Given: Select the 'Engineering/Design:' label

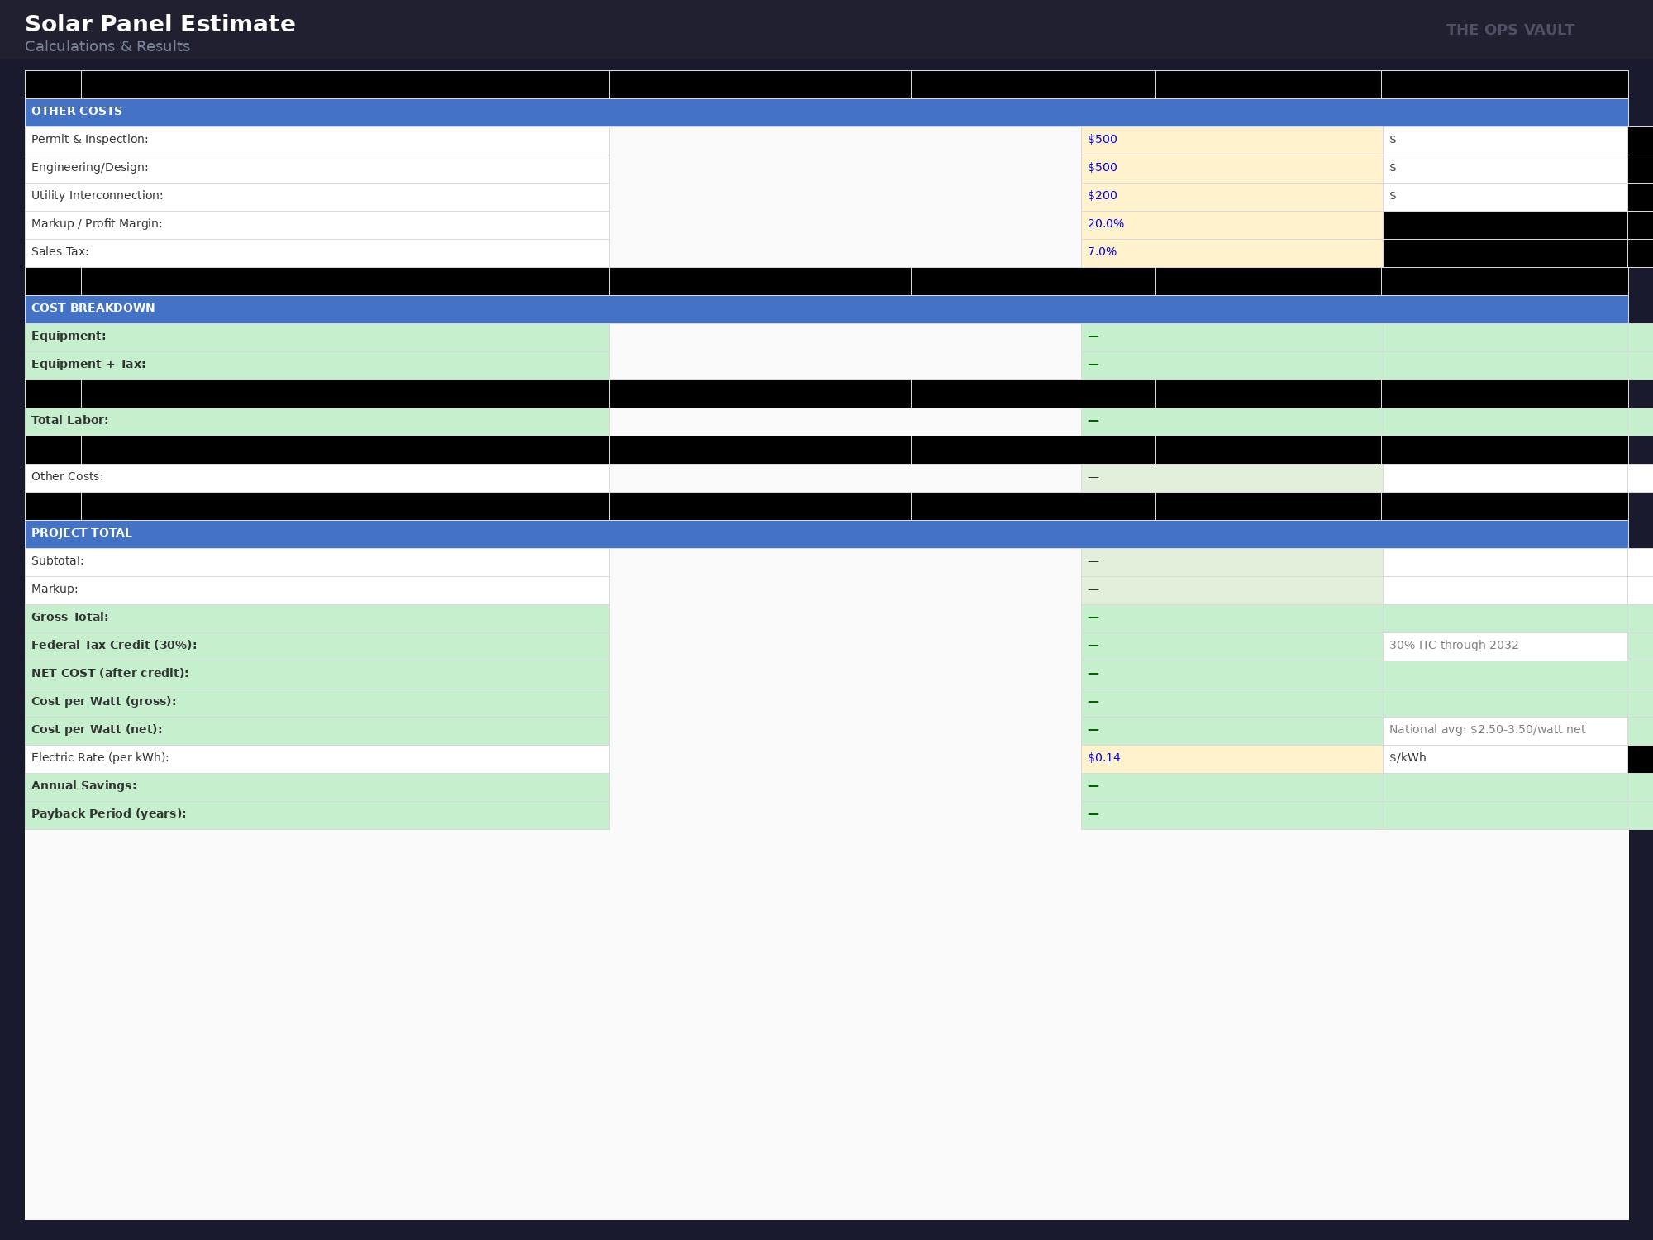Looking at the screenshot, I should [317, 169].
